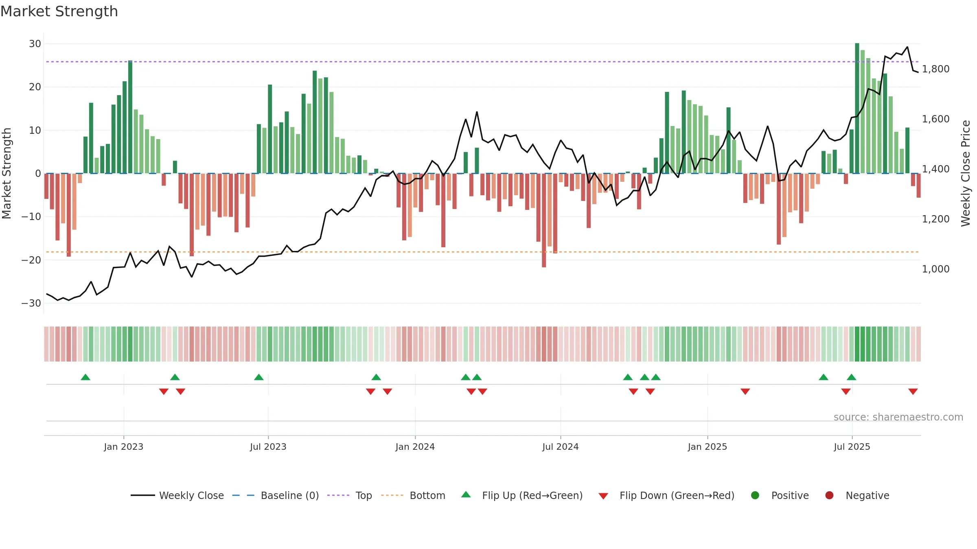Click the 1,800 right axis price label
977x549 pixels.
[936, 69]
